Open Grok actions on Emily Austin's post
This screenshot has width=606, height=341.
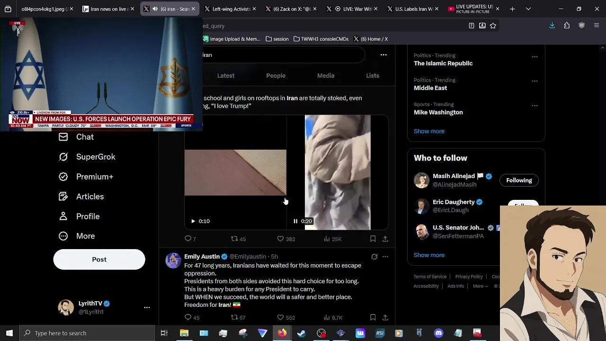[374, 257]
